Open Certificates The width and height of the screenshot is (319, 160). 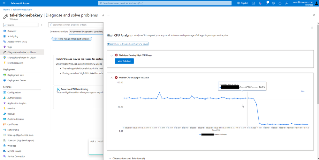[13, 125]
